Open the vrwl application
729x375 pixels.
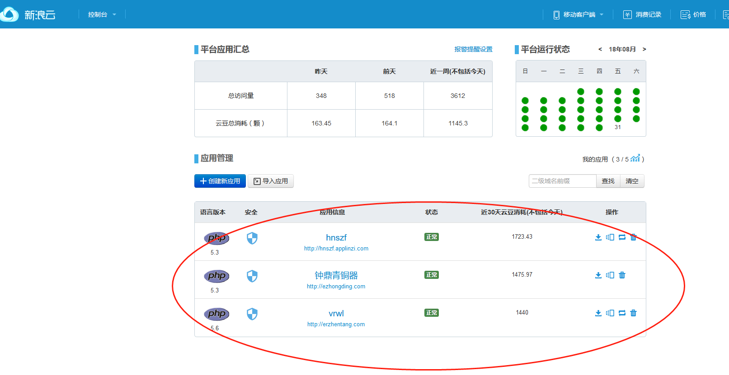point(336,313)
